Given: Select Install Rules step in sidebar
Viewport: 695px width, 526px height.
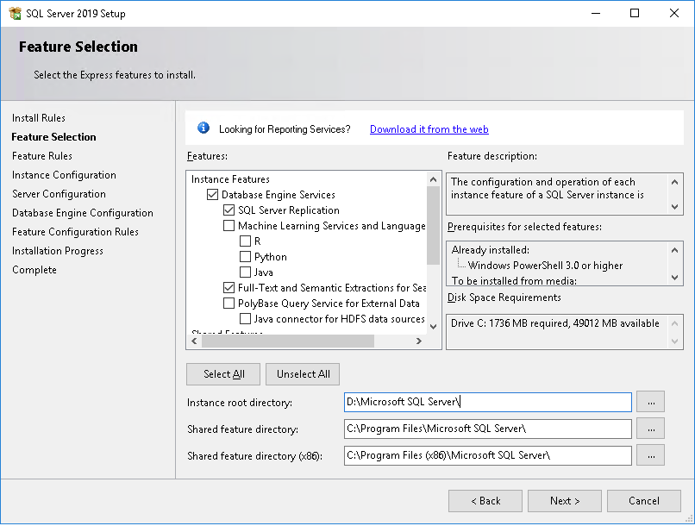Looking at the screenshot, I should coord(39,118).
